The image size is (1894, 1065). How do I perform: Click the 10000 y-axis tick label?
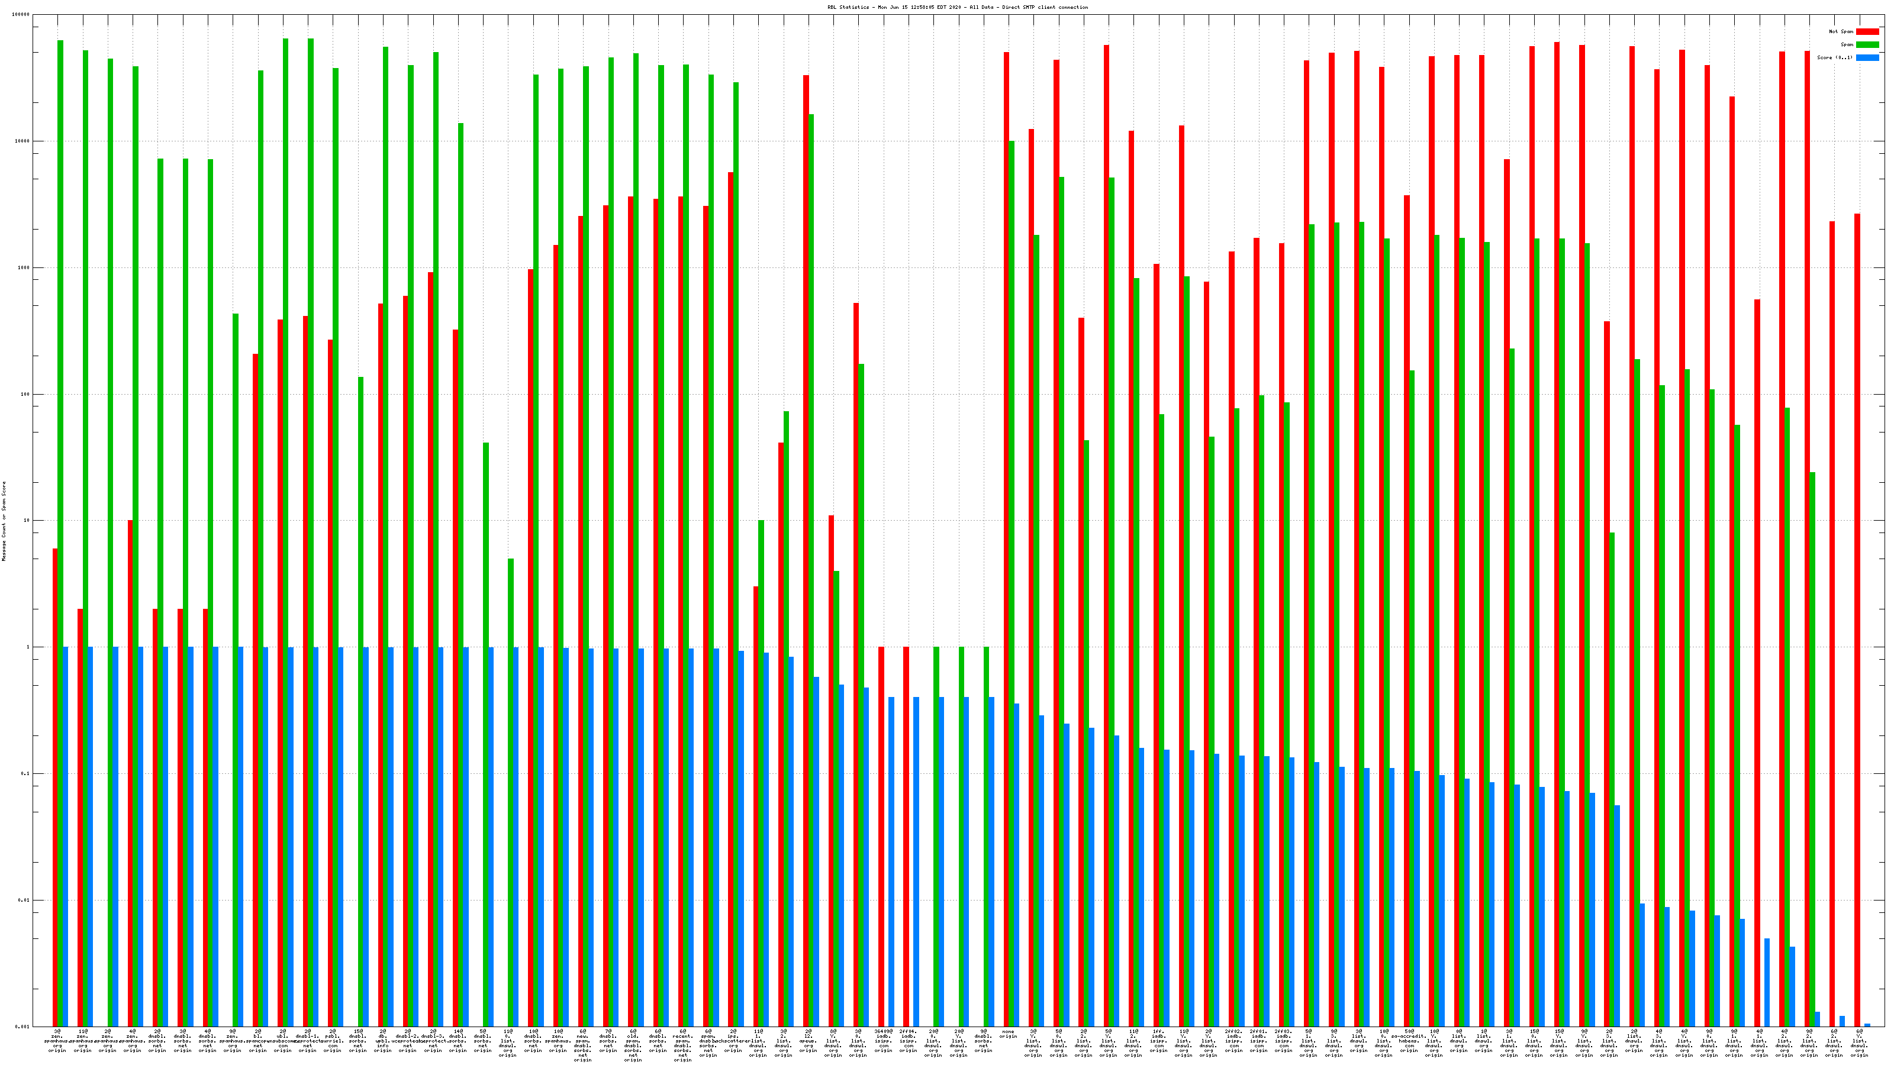(x=23, y=141)
